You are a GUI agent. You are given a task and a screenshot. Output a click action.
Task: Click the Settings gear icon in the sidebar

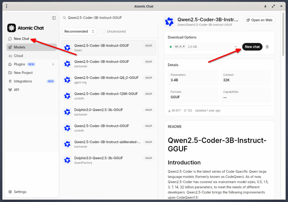click(x=10, y=192)
